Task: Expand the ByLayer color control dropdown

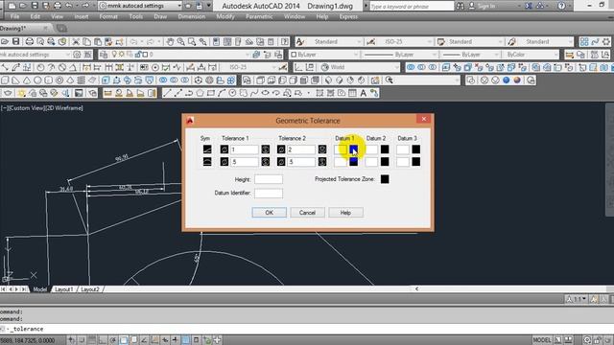Action: pyautogui.click(x=355, y=55)
